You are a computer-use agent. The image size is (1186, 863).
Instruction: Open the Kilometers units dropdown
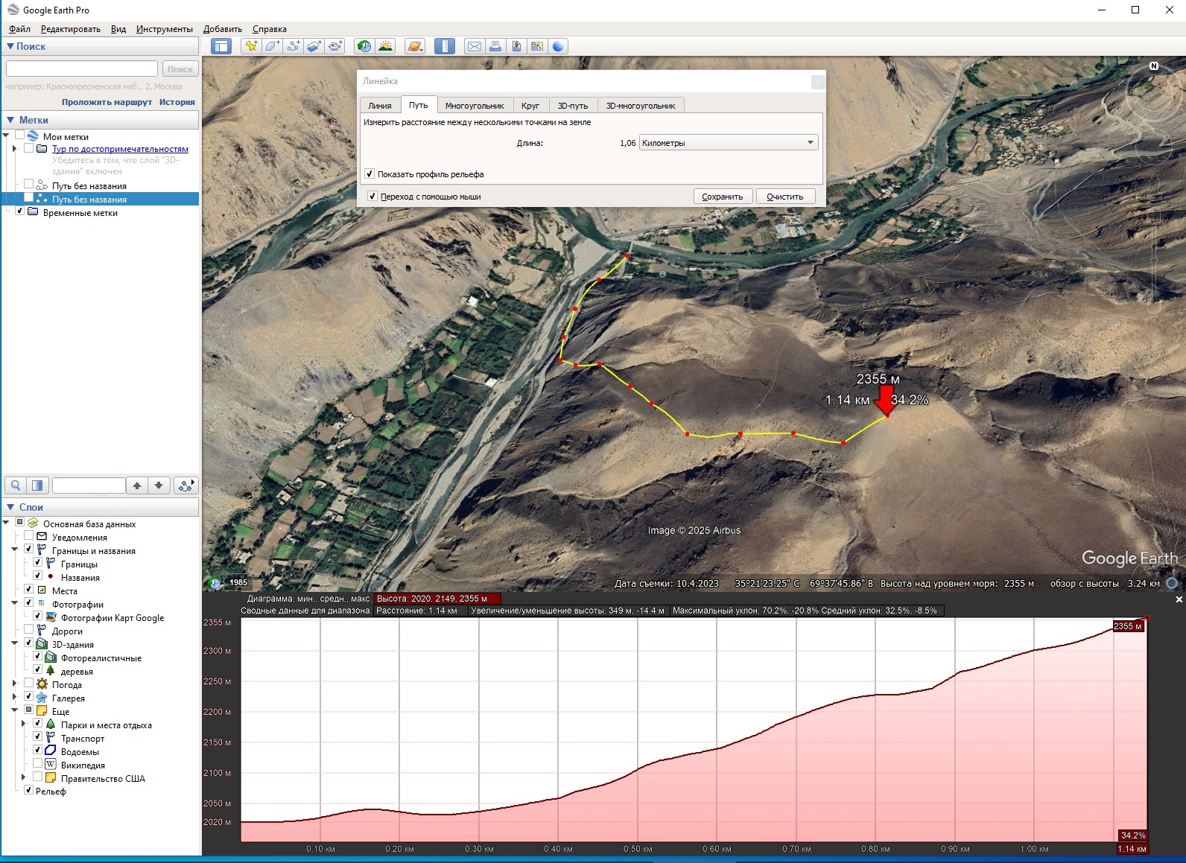[x=728, y=143]
